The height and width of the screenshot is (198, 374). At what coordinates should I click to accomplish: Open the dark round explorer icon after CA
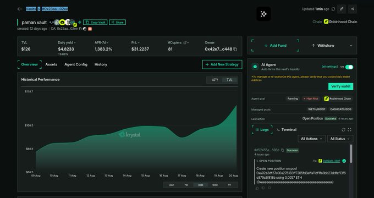click(85, 29)
